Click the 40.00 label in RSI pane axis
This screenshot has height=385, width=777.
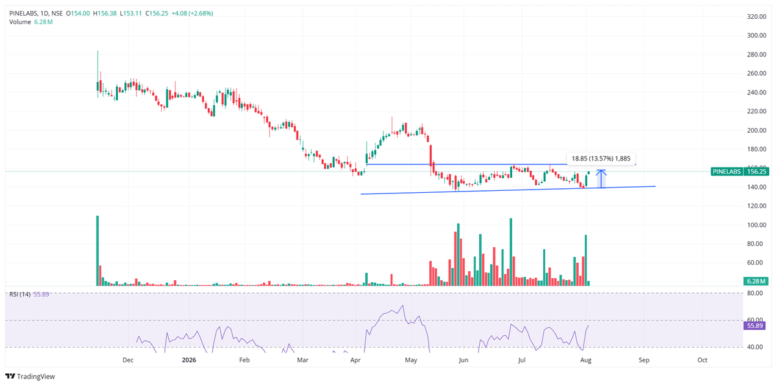coord(756,347)
